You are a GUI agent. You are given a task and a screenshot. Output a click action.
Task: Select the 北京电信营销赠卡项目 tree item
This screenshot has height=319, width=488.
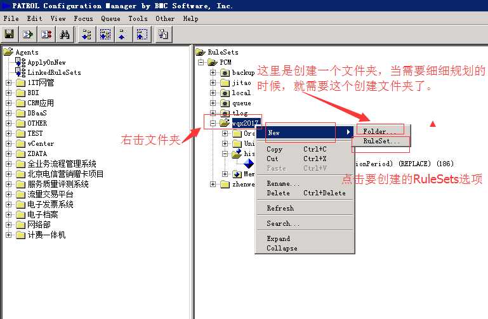pos(65,174)
